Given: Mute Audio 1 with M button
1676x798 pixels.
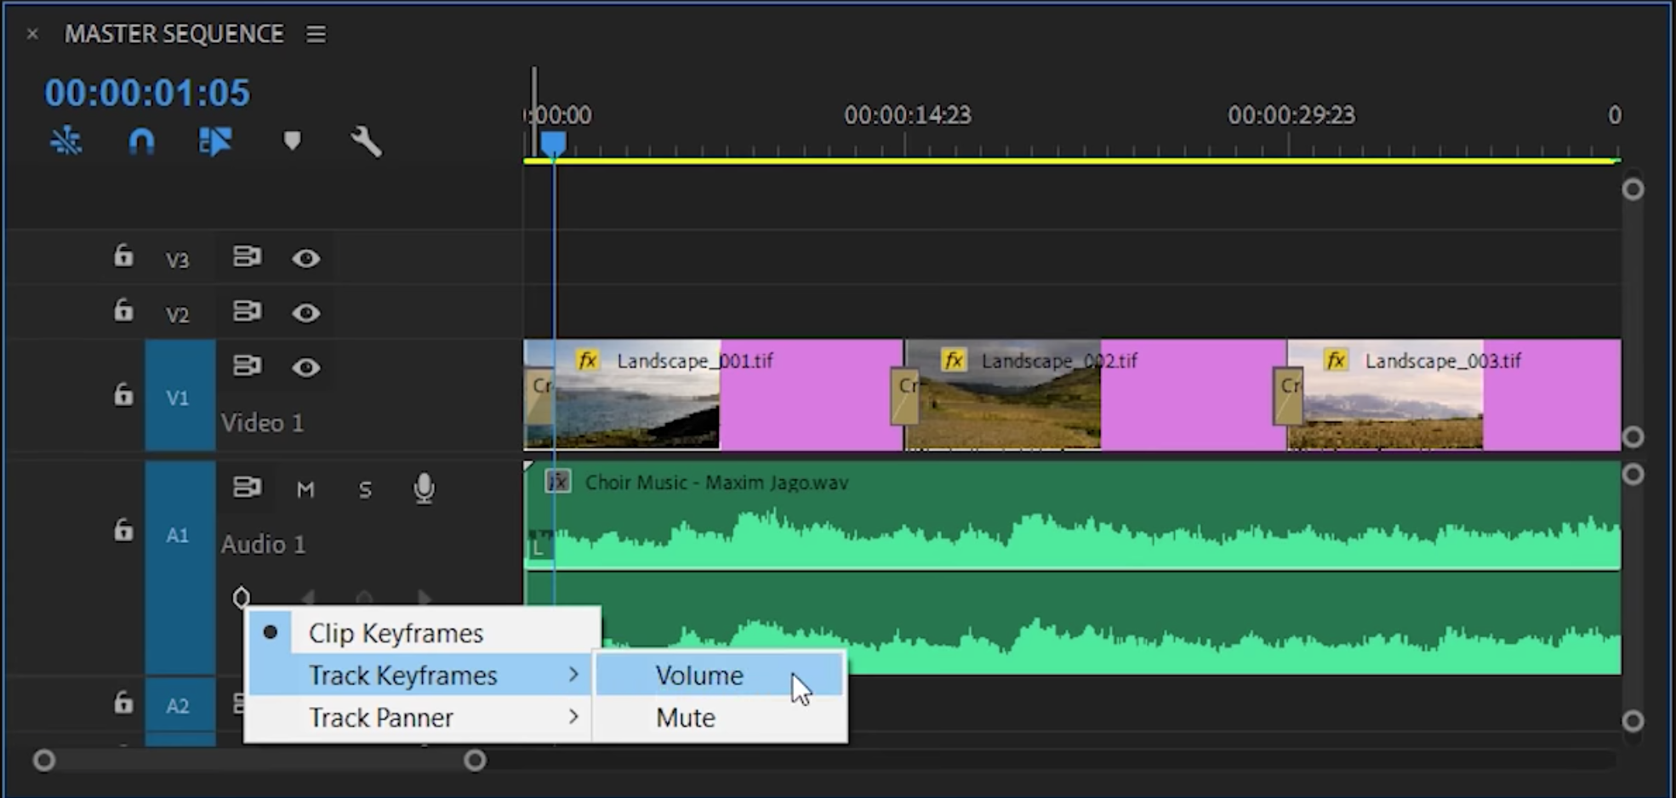Looking at the screenshot, I should 305,489.
